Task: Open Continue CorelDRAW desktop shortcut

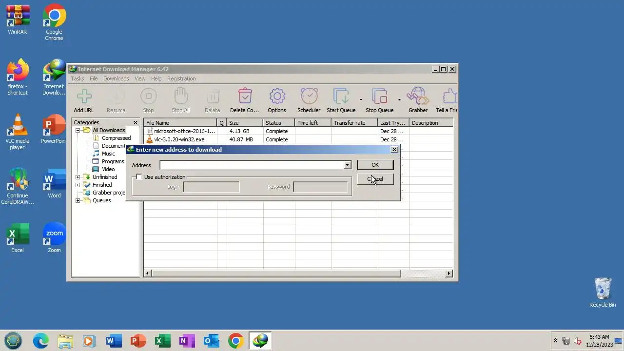Action: pyautogui.click(x=18, y=186)
